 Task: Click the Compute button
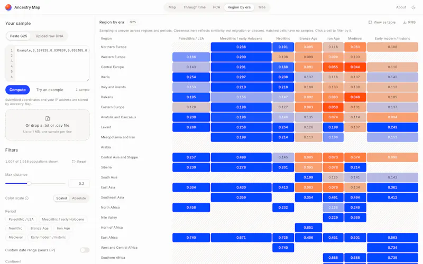click(x=17, y=90)
